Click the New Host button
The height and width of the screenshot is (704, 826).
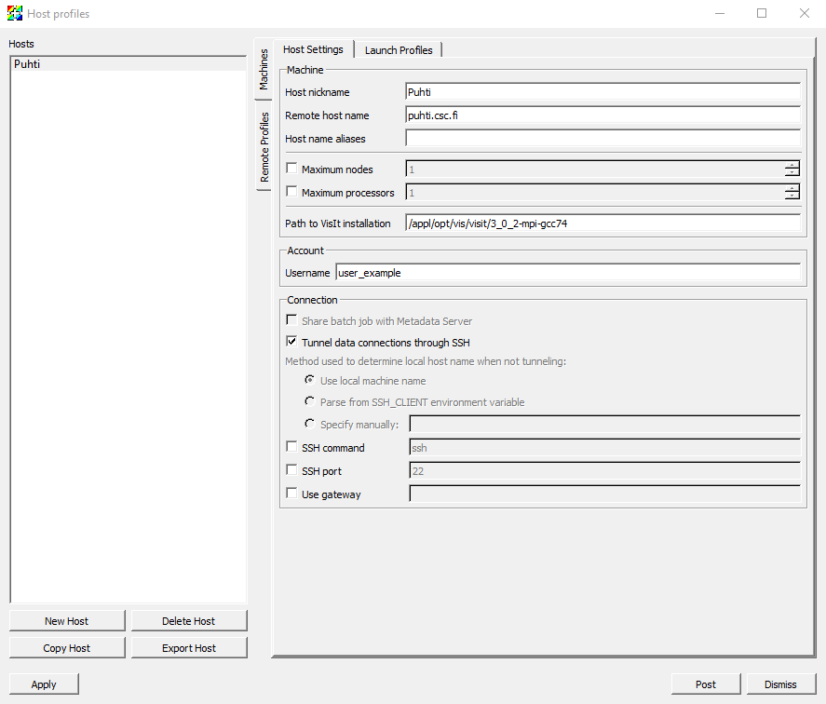point(66,621)
